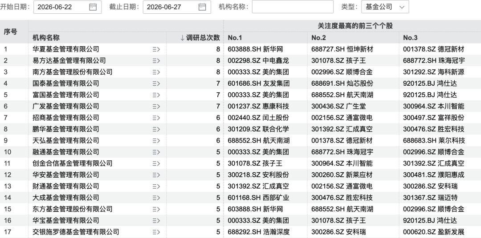
Task: Click 000333.SZ 美的集团 in 华宝基金 row
Action: (258, 221)
